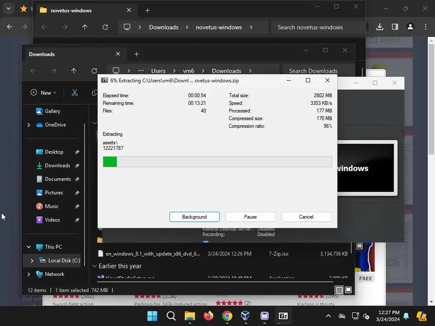The height and width of the screenshot is (326, 435).
Task: Click the novetus windows thumbnail image
Action: tap(367, 168)
